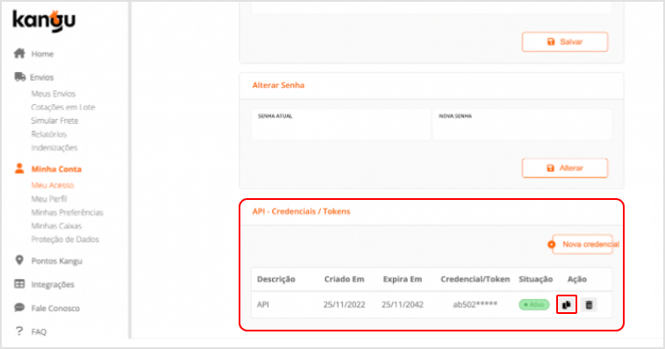Open Relatórios page

[49, 134]
